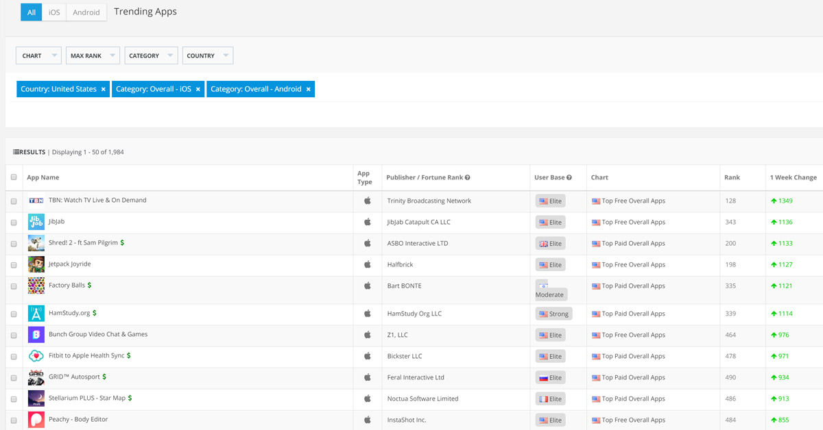Check the TBN: Watch TV row checkbox

coord(14,201)
